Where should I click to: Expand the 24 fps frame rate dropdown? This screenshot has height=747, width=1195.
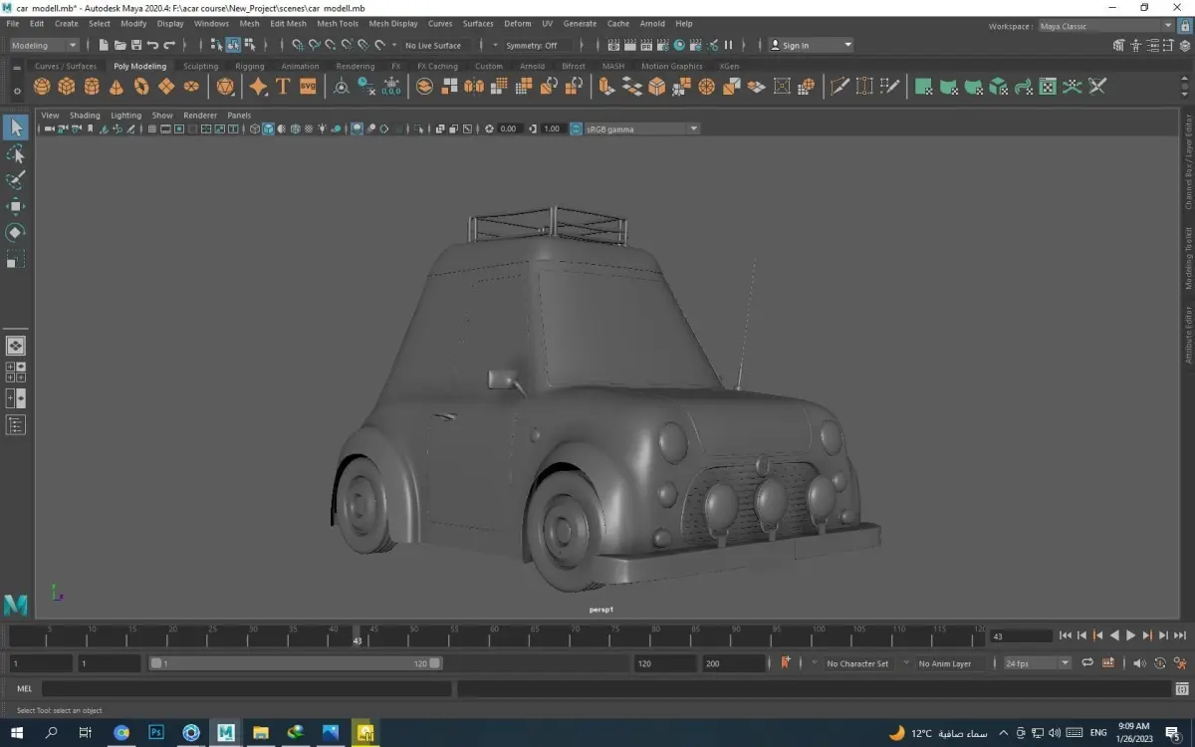coord(1065,663)
